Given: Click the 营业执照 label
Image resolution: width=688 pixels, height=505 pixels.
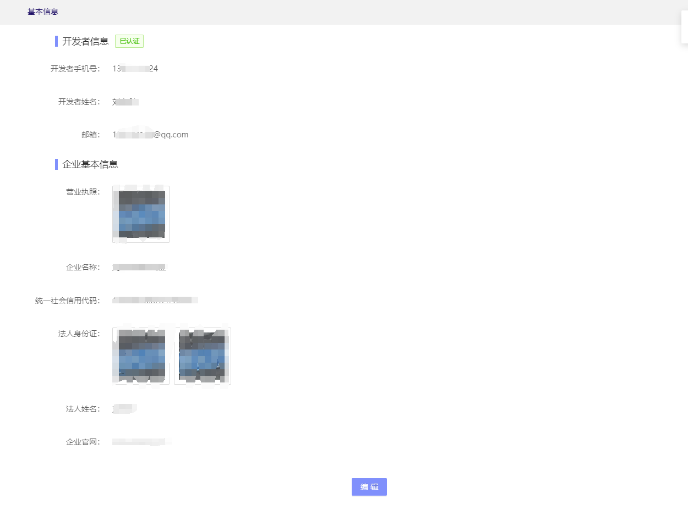Looking at the screenshot, I should [x=83, y=192].
